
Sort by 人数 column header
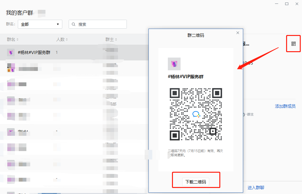click(62, 39)
